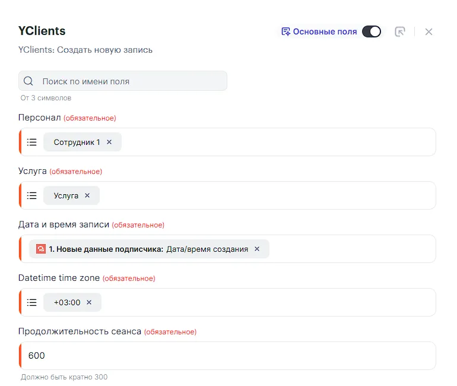Click the 600 duration input field
The image size is (457, 386).
coord(227,356)
